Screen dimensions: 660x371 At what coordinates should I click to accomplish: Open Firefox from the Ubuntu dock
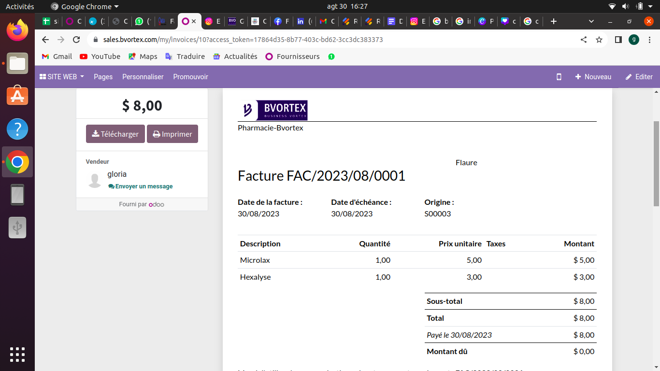coord(17,31)
